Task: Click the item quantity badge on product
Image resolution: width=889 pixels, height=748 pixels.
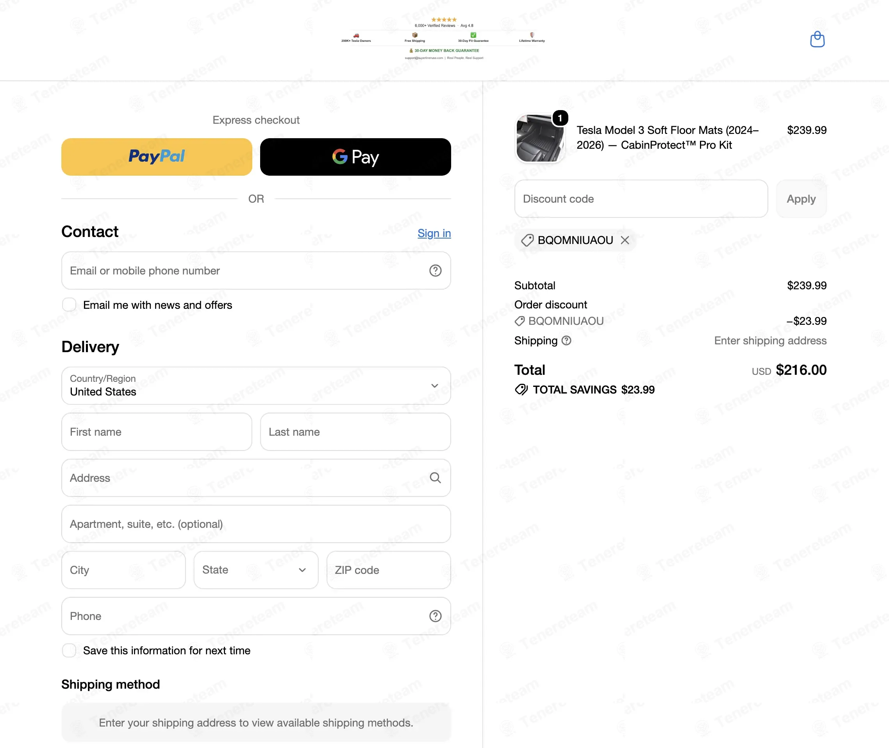Action: (x=560, y=118)
